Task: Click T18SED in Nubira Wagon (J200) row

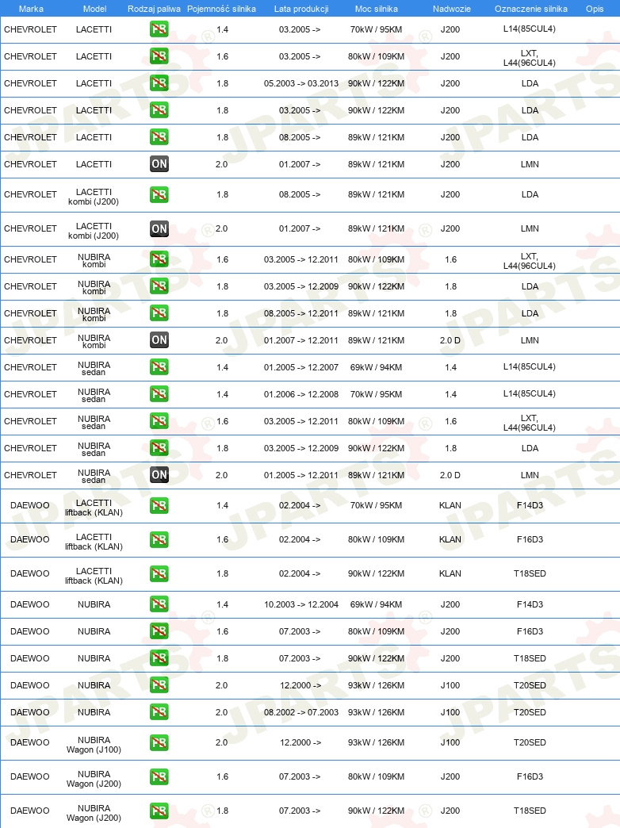Action: click(x=530, y=811)
